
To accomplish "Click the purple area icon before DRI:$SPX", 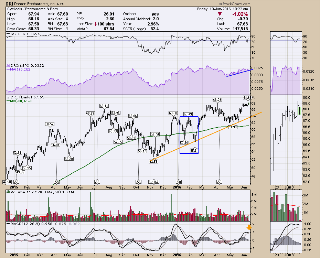I will click(8, 65).
